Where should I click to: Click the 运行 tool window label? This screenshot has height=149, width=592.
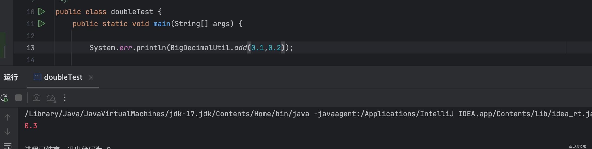(x=11, y=78)
